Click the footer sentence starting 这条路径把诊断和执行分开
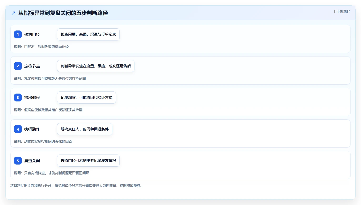This screenshot has width=361, height=205. click(x=76, y=186)
